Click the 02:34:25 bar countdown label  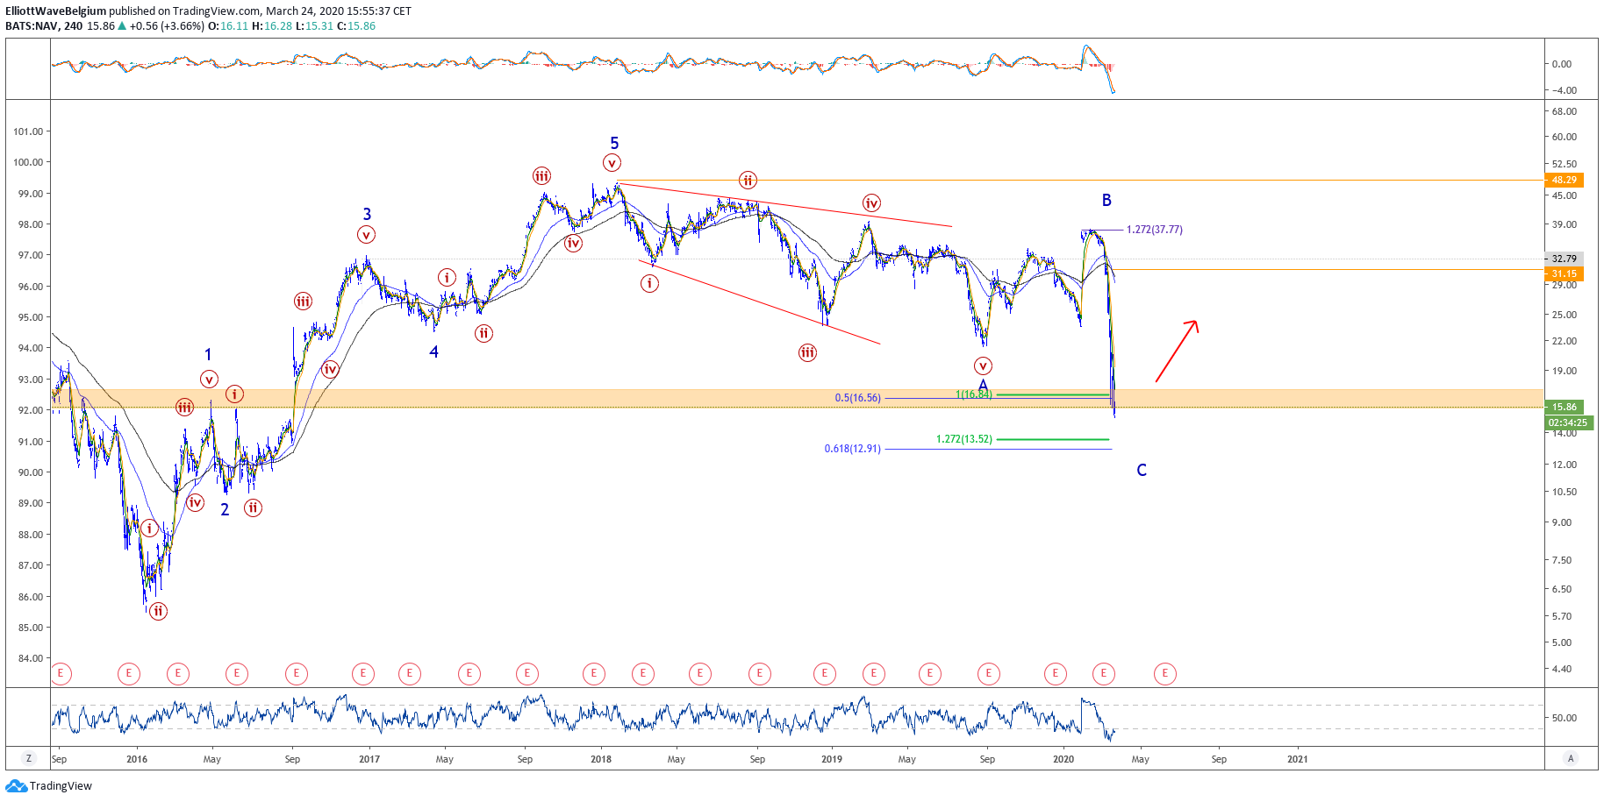tap(1568, 422)
